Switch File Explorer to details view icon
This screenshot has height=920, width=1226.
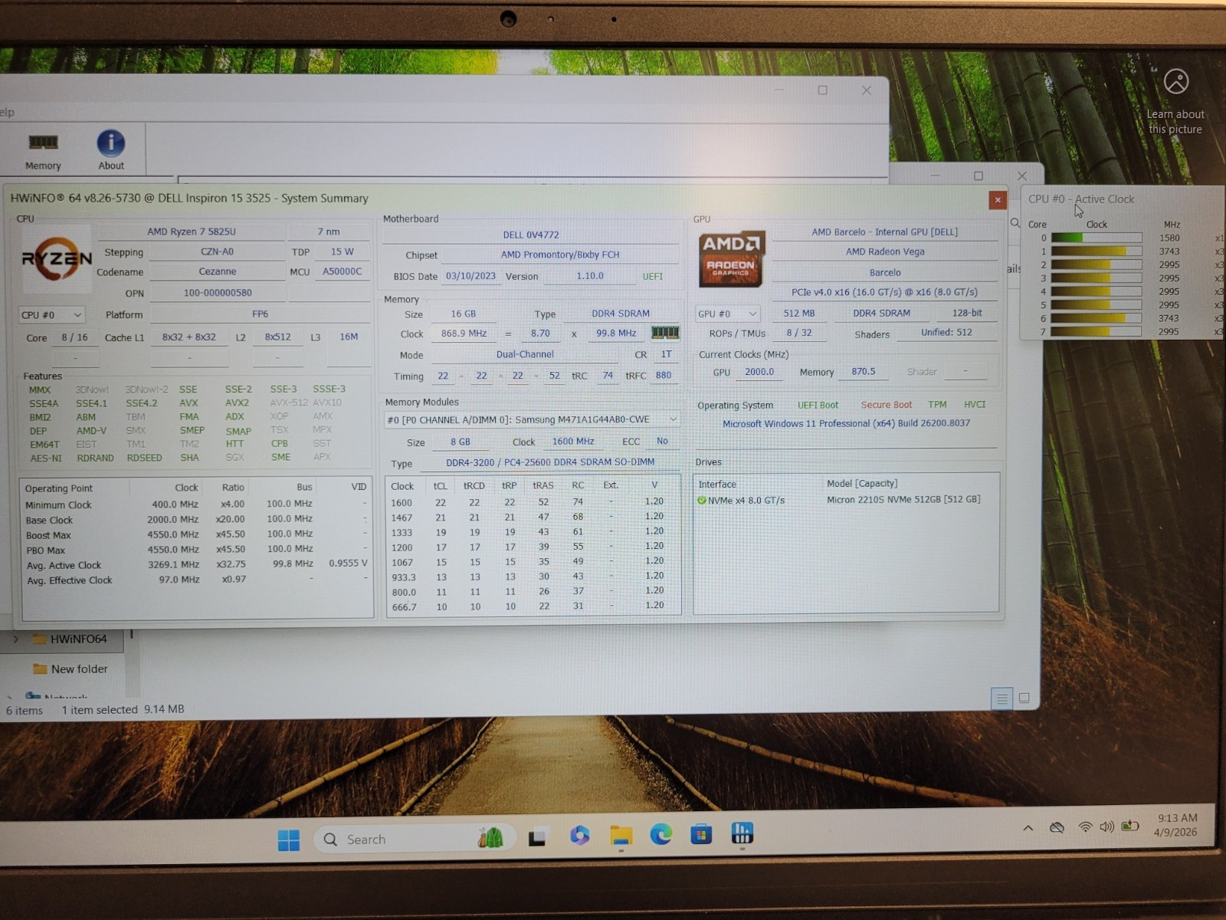(1001, 698)
